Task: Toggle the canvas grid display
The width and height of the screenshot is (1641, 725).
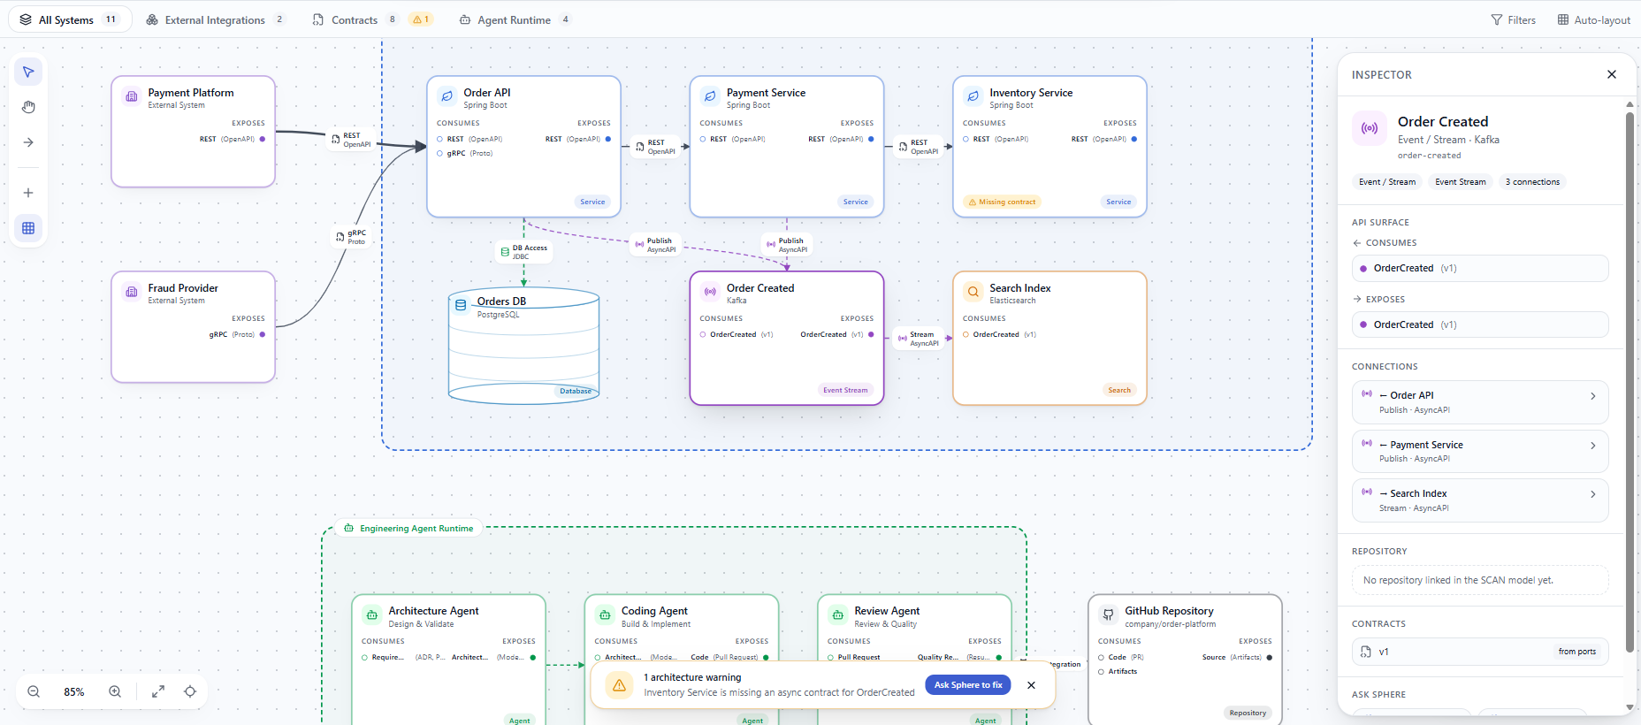Action: [28, 228]
